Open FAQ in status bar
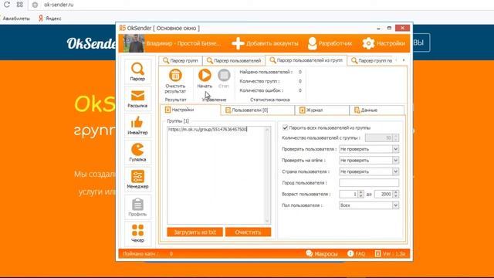Viewport: 494px width, 278px height. (x=357, y=253)
